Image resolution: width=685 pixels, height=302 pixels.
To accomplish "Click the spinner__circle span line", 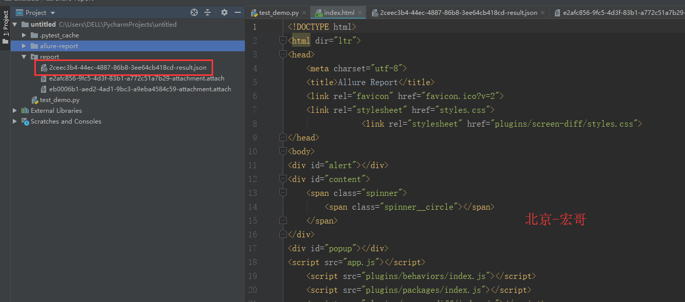I will coord(409,207).
